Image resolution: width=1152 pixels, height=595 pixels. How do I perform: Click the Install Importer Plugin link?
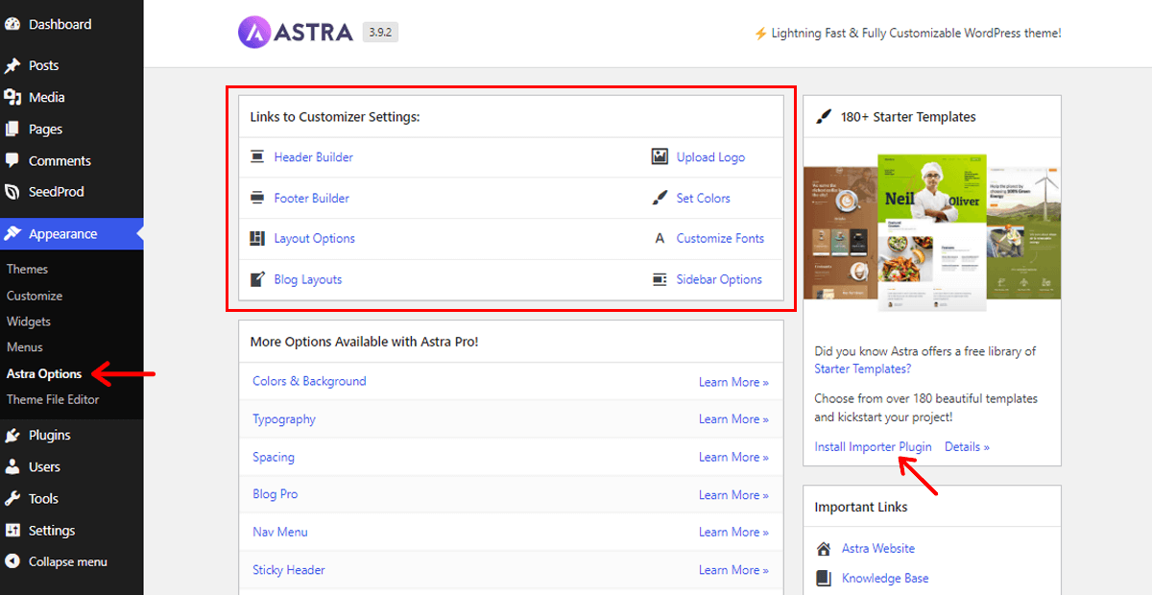point(874,447)
